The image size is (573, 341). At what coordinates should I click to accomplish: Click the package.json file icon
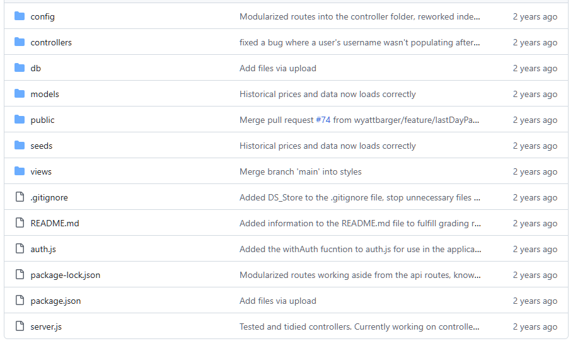click(x=20, y=301)
